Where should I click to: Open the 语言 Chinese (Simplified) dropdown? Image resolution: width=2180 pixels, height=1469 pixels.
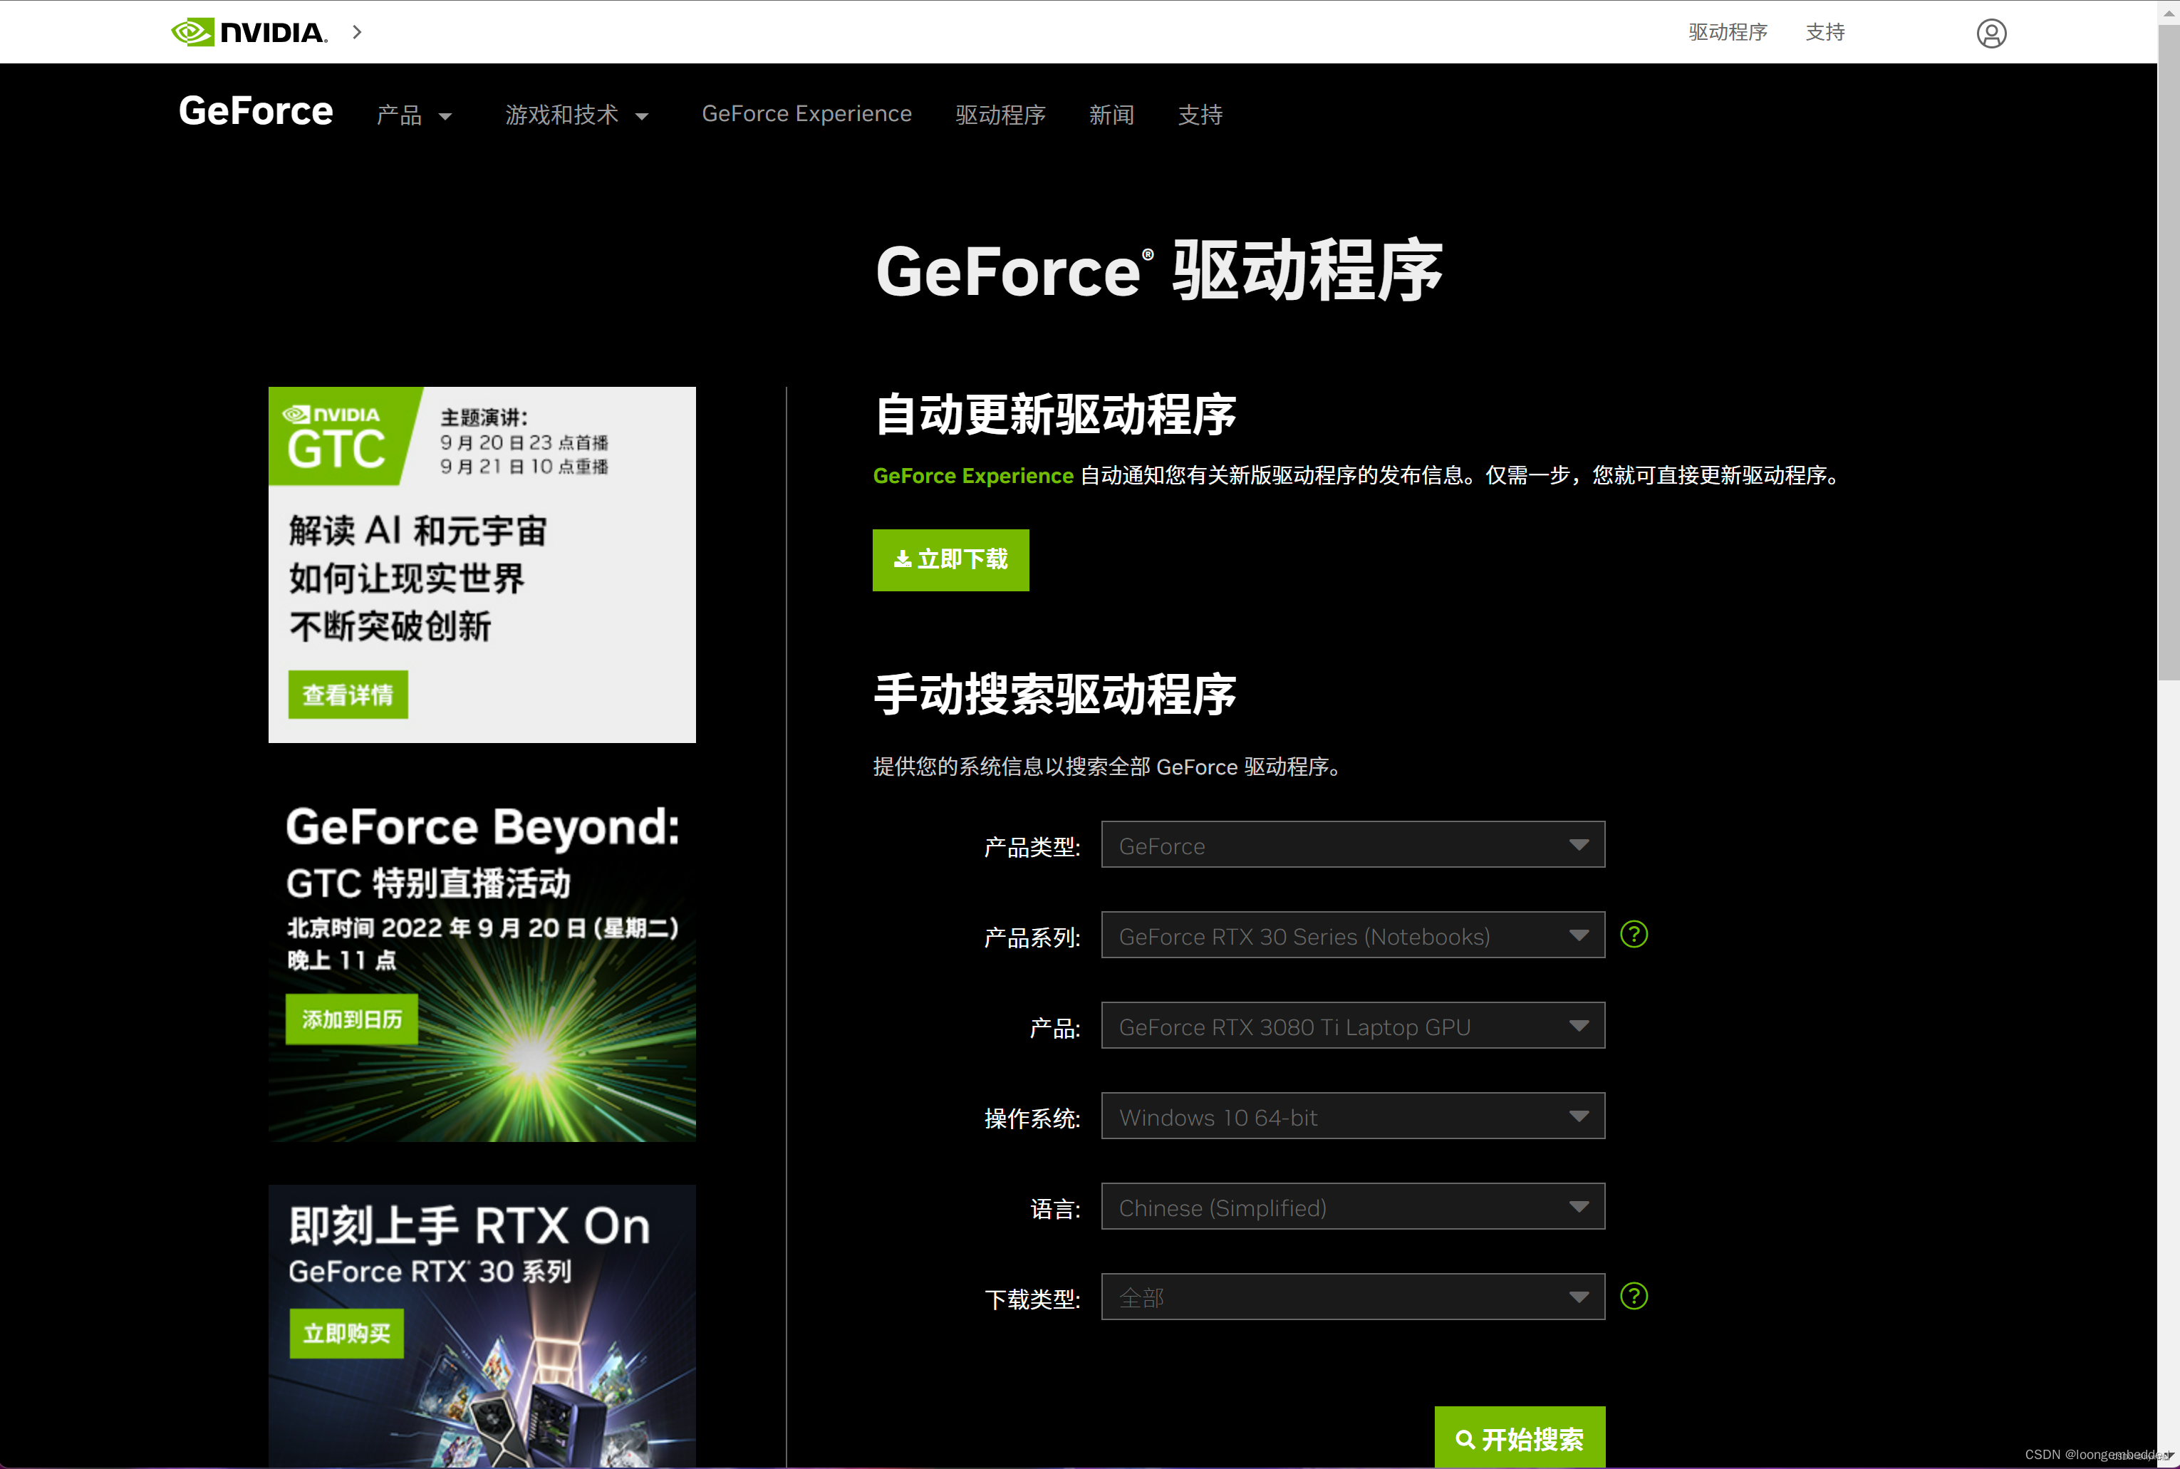click(1352, 1207)
